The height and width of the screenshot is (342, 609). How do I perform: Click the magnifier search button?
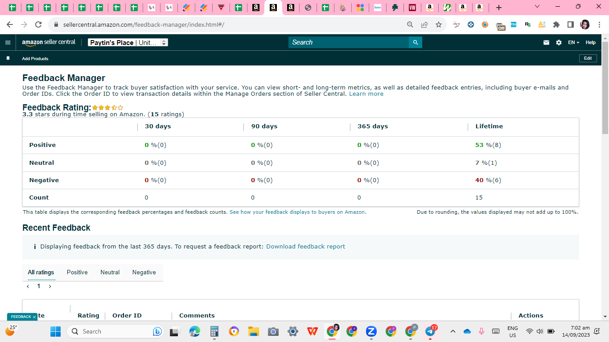(x=416, y=42)
